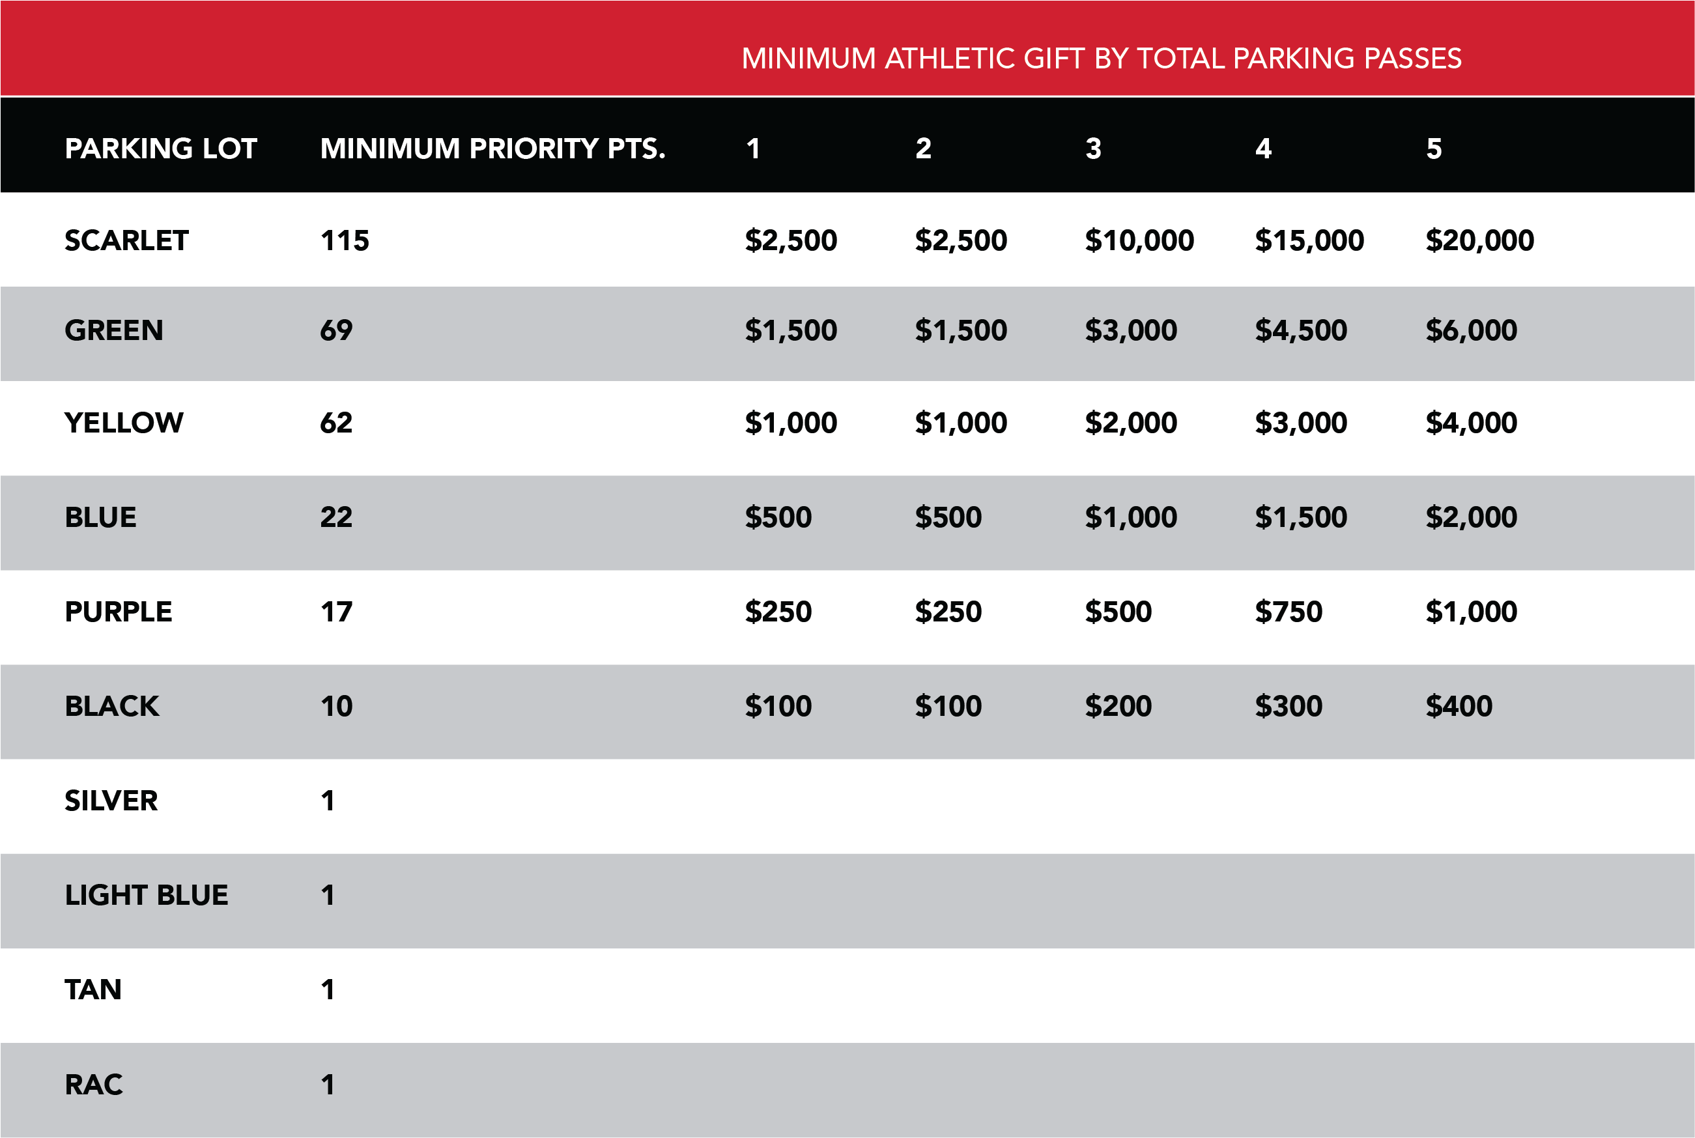
Task: Click the $750 amount in Purple row
Action: [1288, 612]
